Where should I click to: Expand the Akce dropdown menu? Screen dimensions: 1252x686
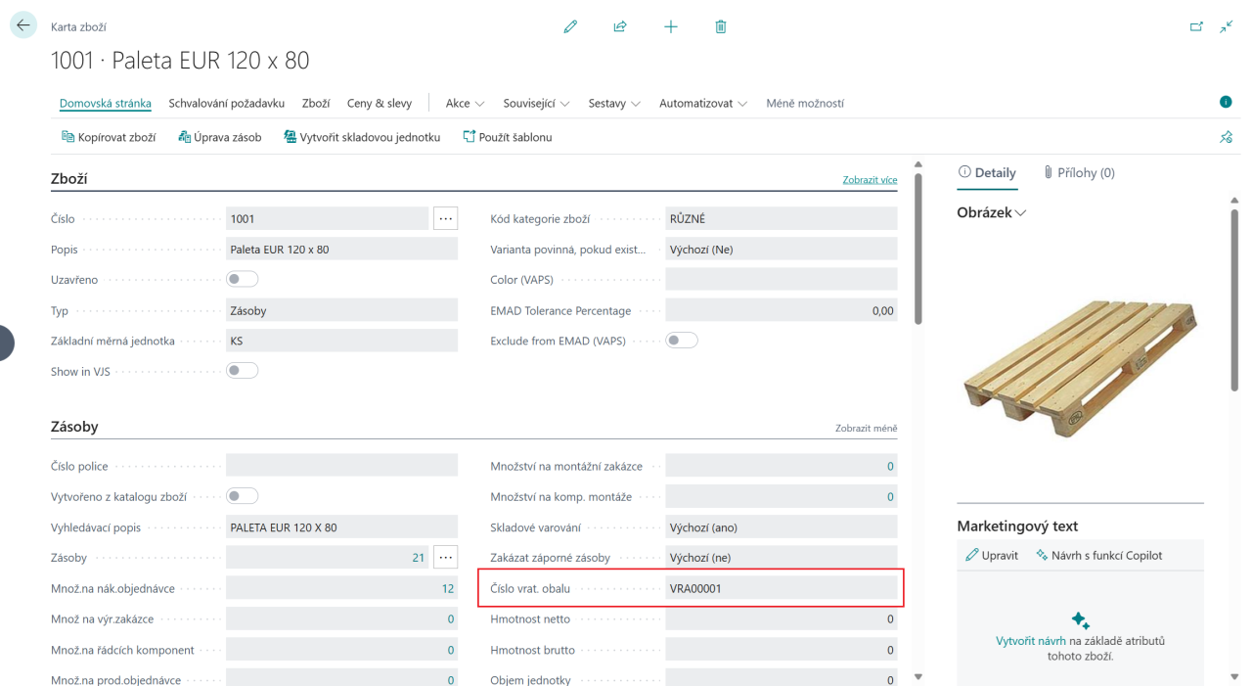[x=465, y=103]
